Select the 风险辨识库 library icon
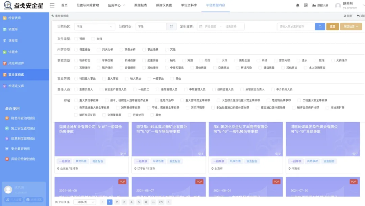 pyautogui.click(x=18, y=63)
